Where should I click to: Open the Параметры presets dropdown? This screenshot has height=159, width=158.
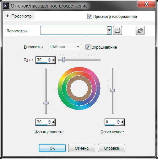[x=109, y=30]
